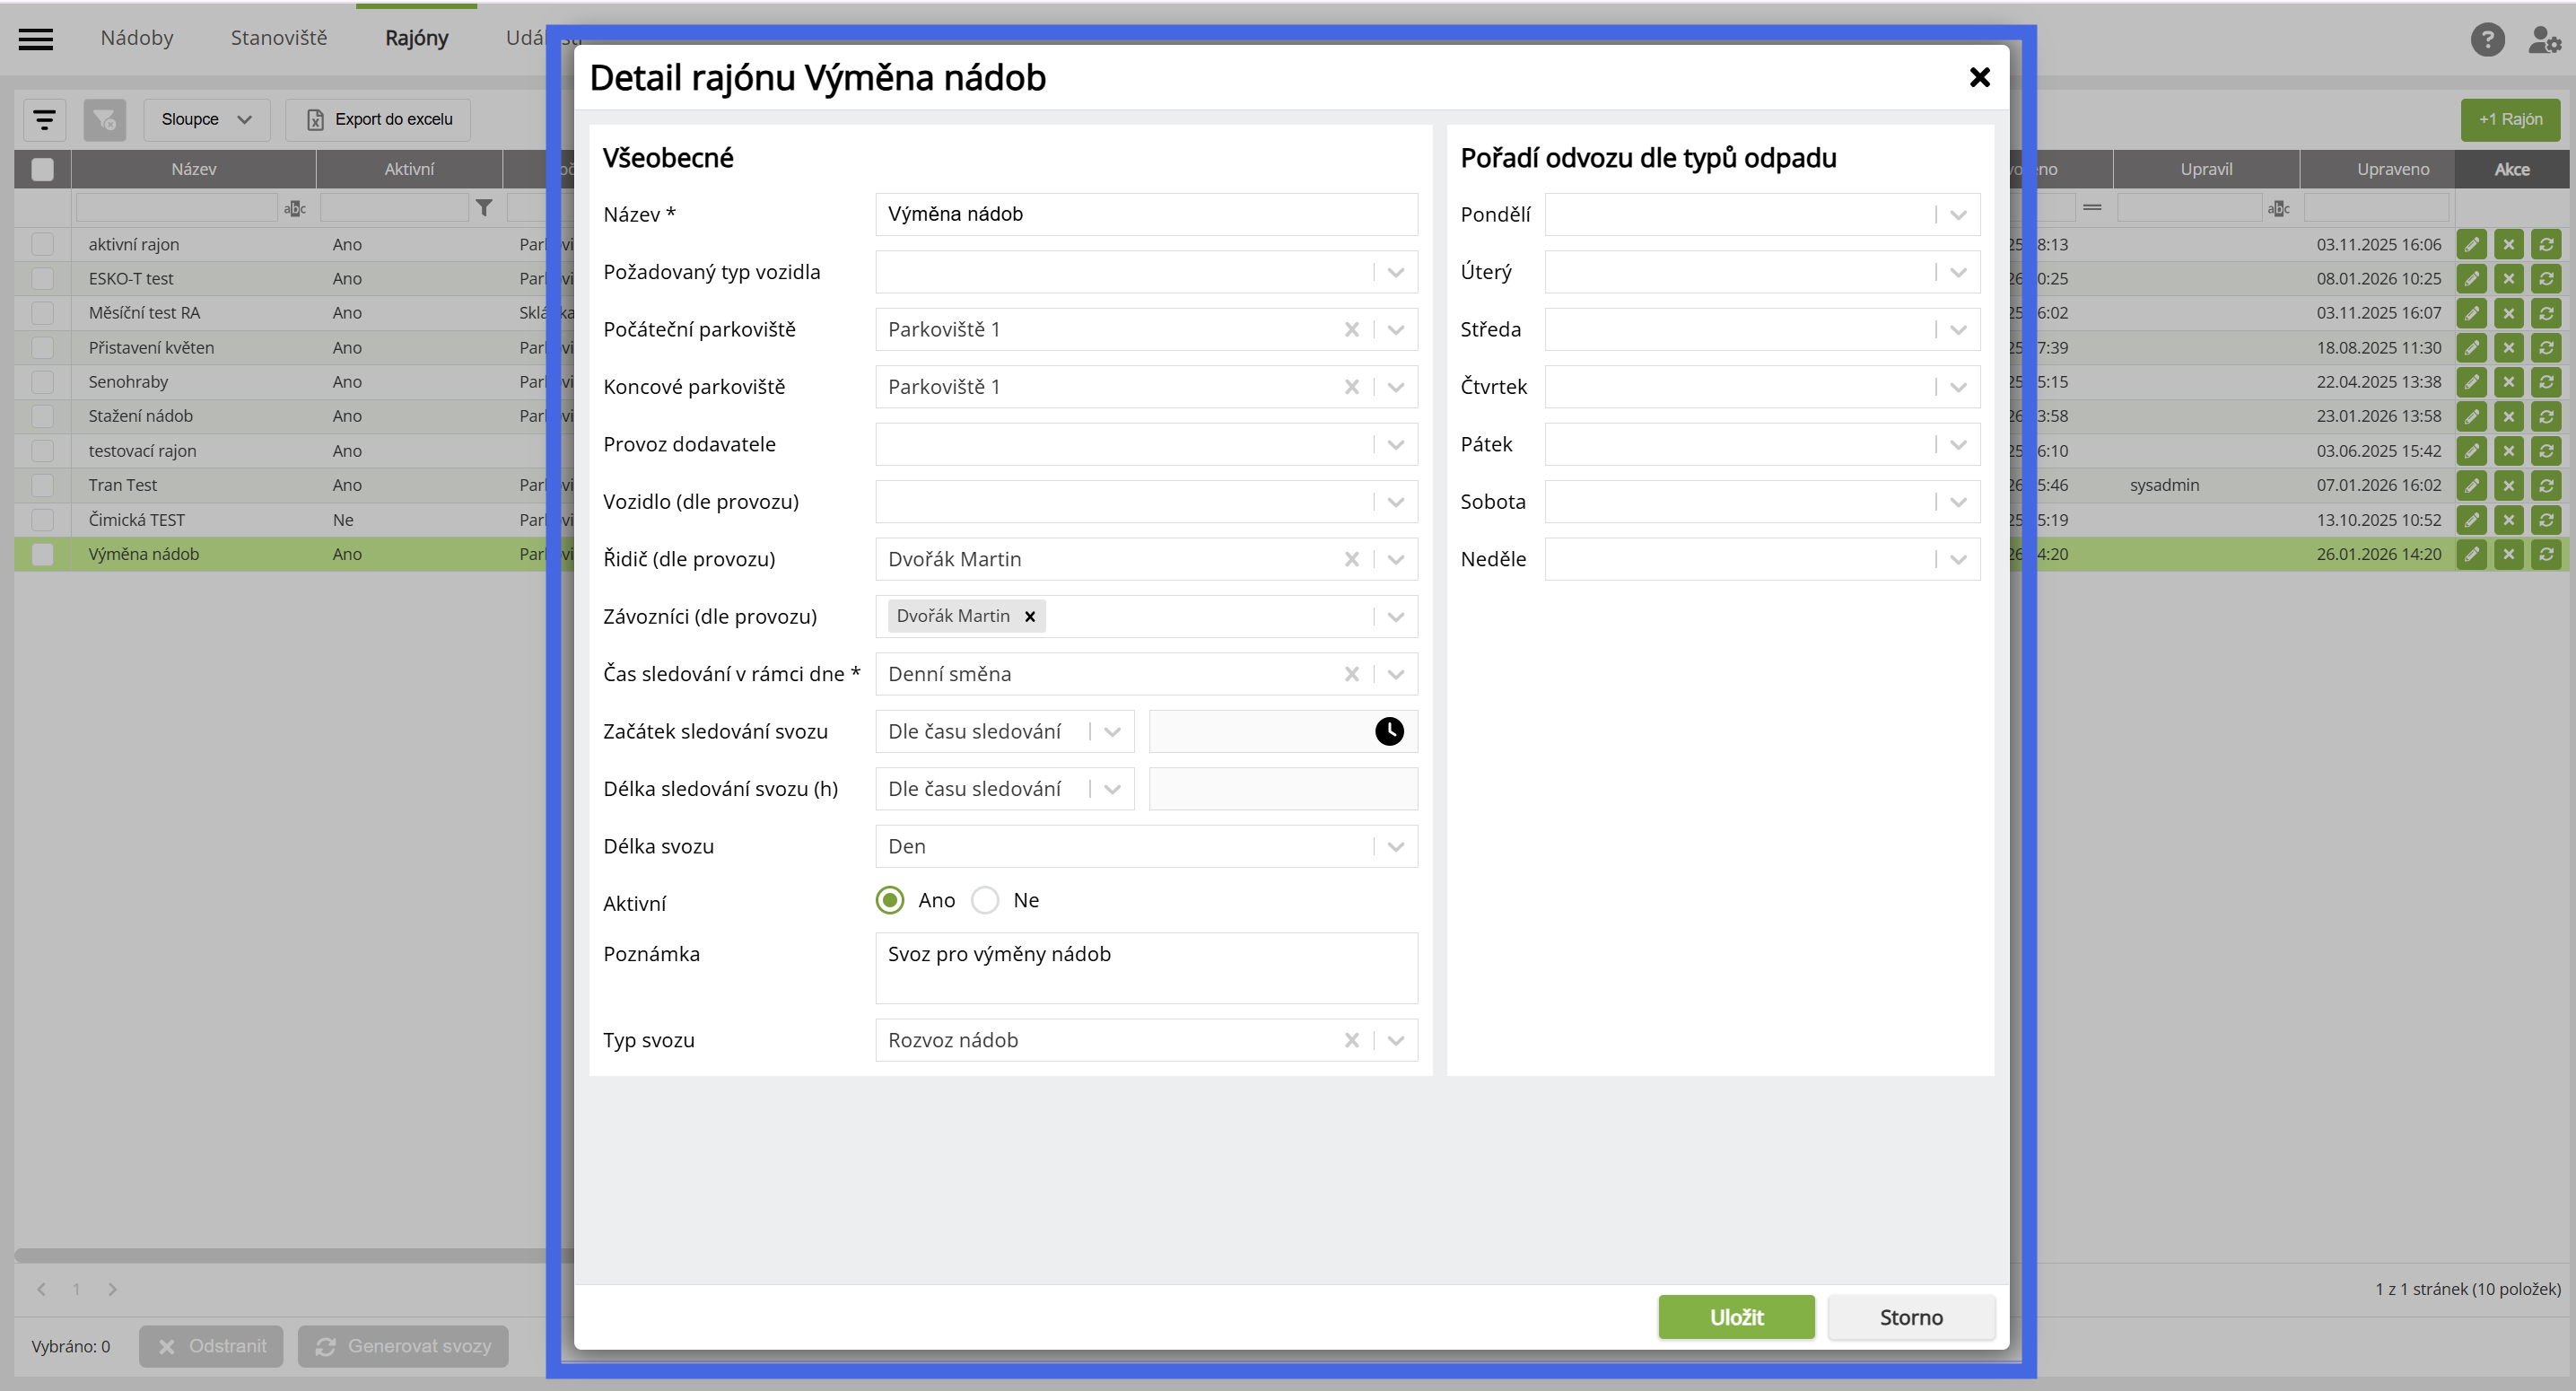The image size is (2576, 1391).
Task: Open the help question mark icon
Action: pos(2486,40)
